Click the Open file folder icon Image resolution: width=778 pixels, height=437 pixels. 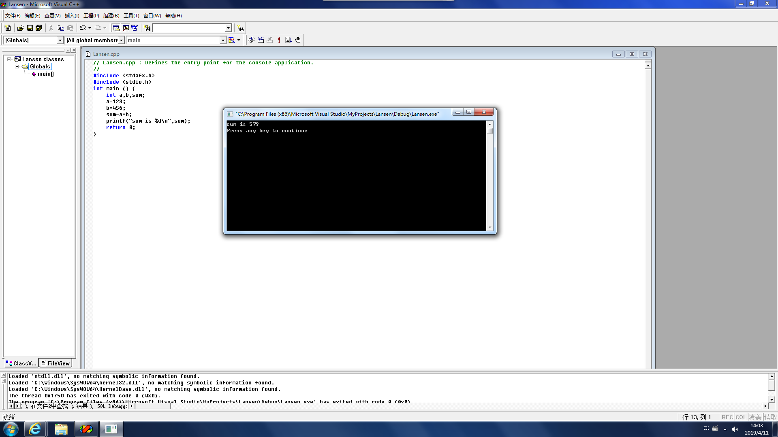pyautogui.click(x=20, y=28)
